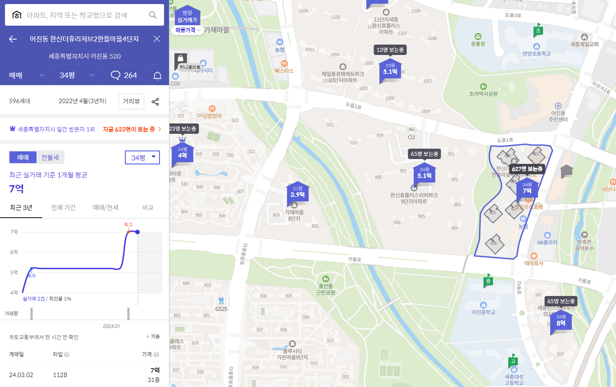
Task: Close the apartment detail panel
Action: tap(157, 39)
